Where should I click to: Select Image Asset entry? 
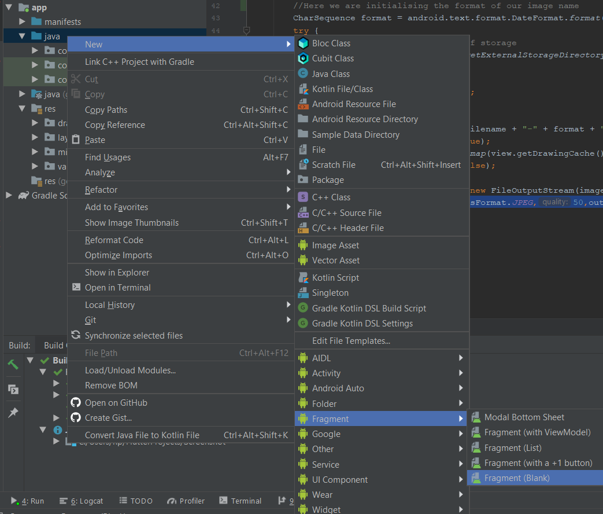[x=335, y=245]
